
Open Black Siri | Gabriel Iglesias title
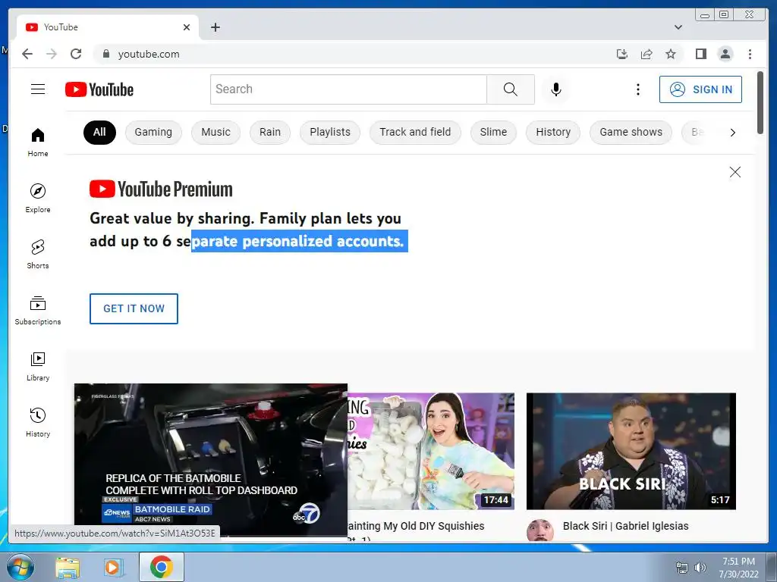pyautogui.click(x=625, y=526)
